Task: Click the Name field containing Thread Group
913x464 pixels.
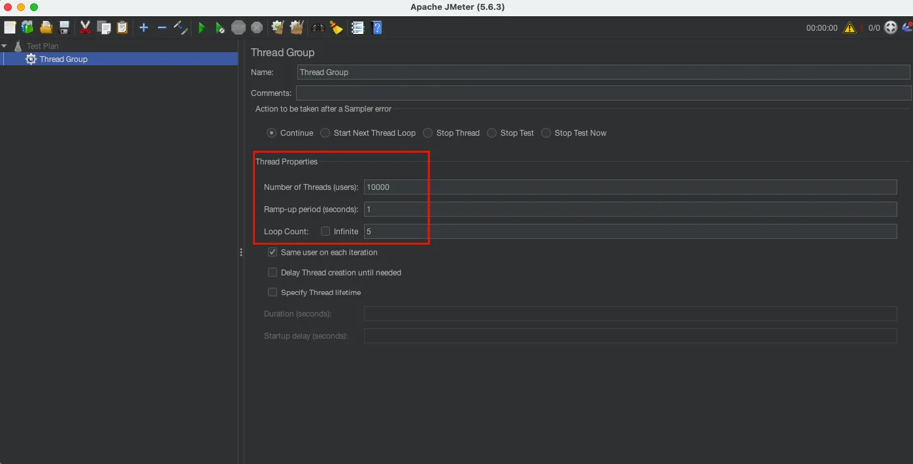Action: click(x=603, y=72)
